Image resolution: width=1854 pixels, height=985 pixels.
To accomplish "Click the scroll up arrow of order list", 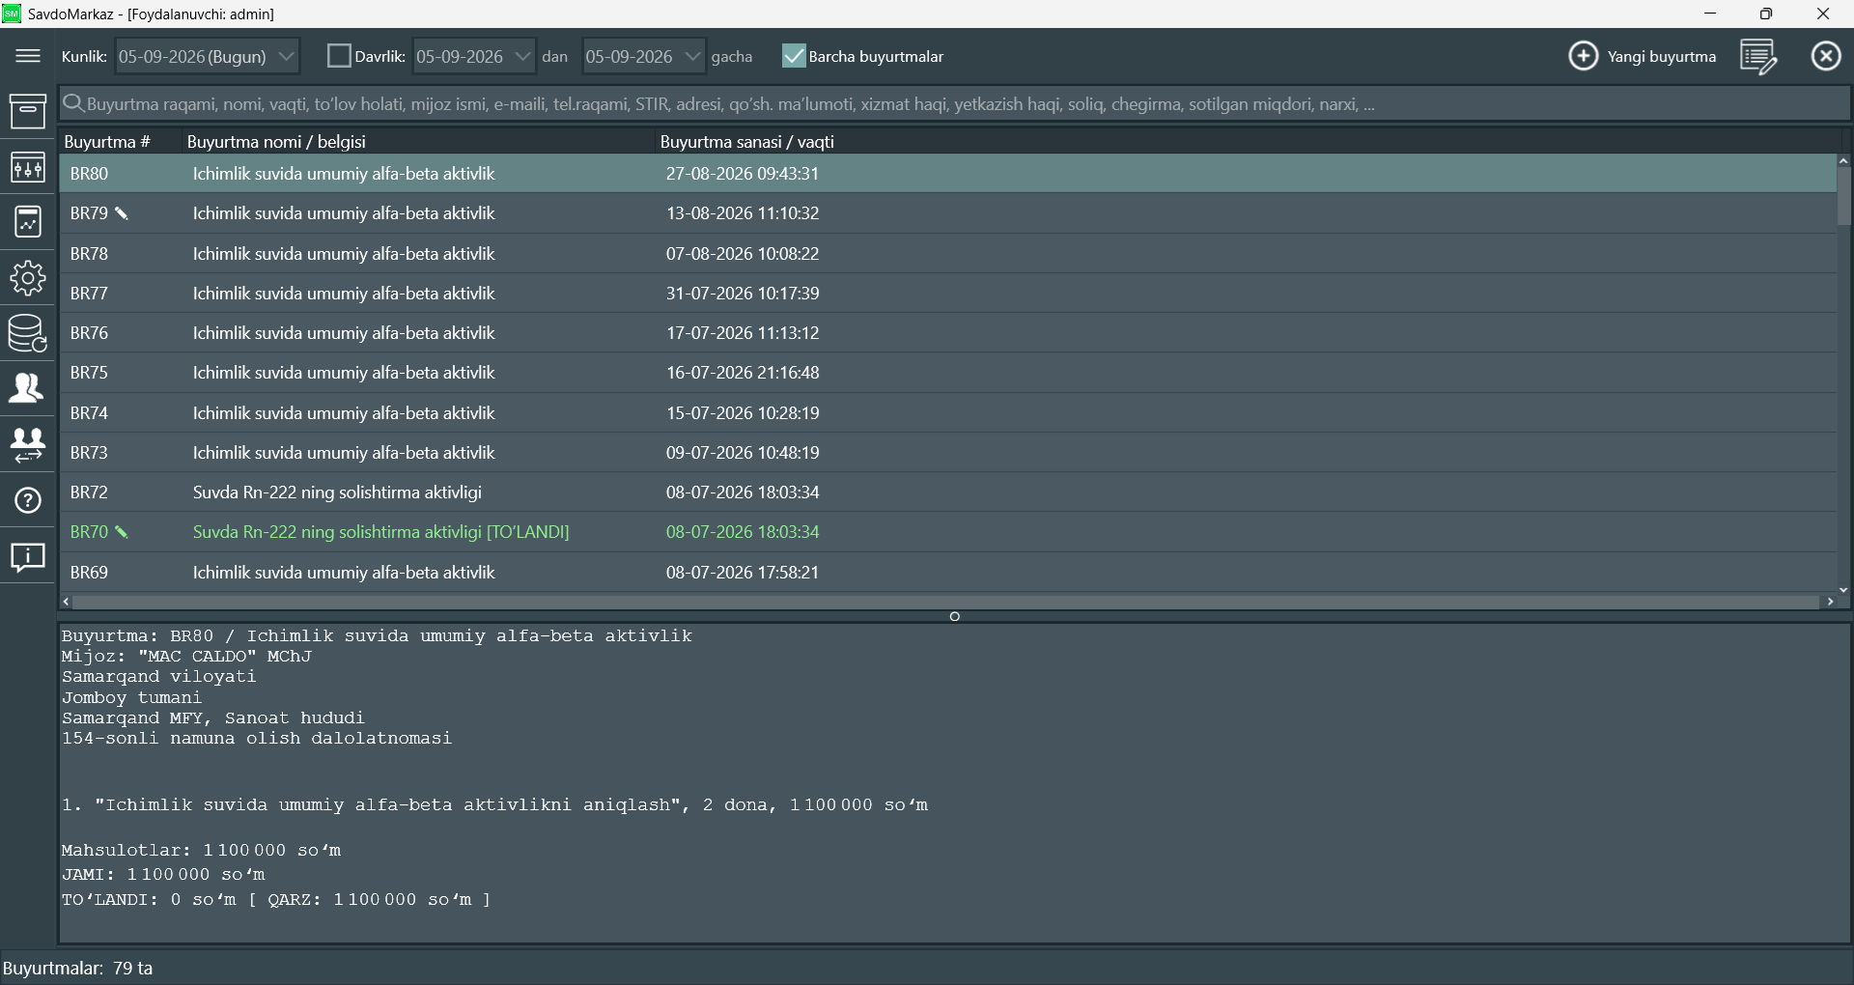I will click(1843, 161).
